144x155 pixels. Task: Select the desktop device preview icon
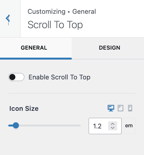click(111, 108)
